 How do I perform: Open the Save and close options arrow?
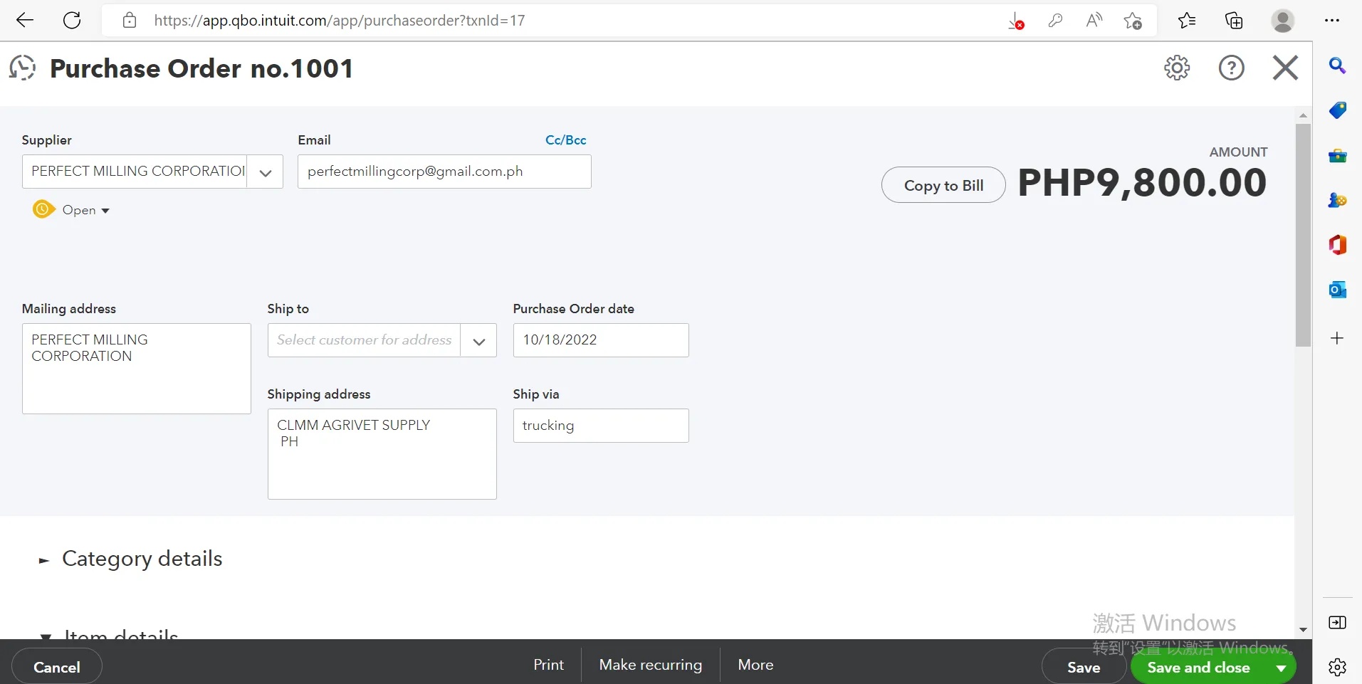click(x=1281, y=668)
